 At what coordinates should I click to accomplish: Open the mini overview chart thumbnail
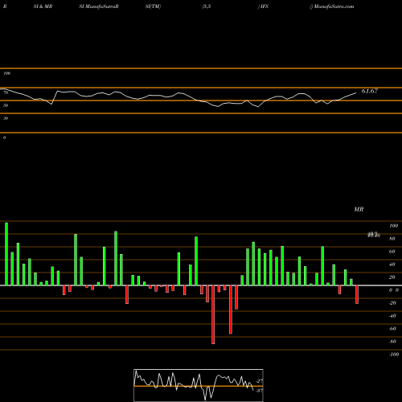point(199,385)
